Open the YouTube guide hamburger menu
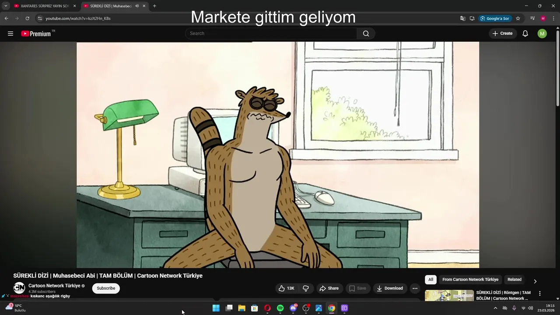 [x=10, y=34]
